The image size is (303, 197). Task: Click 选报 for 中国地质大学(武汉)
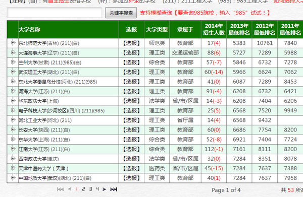coord(131,178)
